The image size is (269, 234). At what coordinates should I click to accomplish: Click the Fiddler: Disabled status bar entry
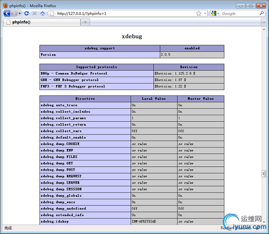coord(235,228)
